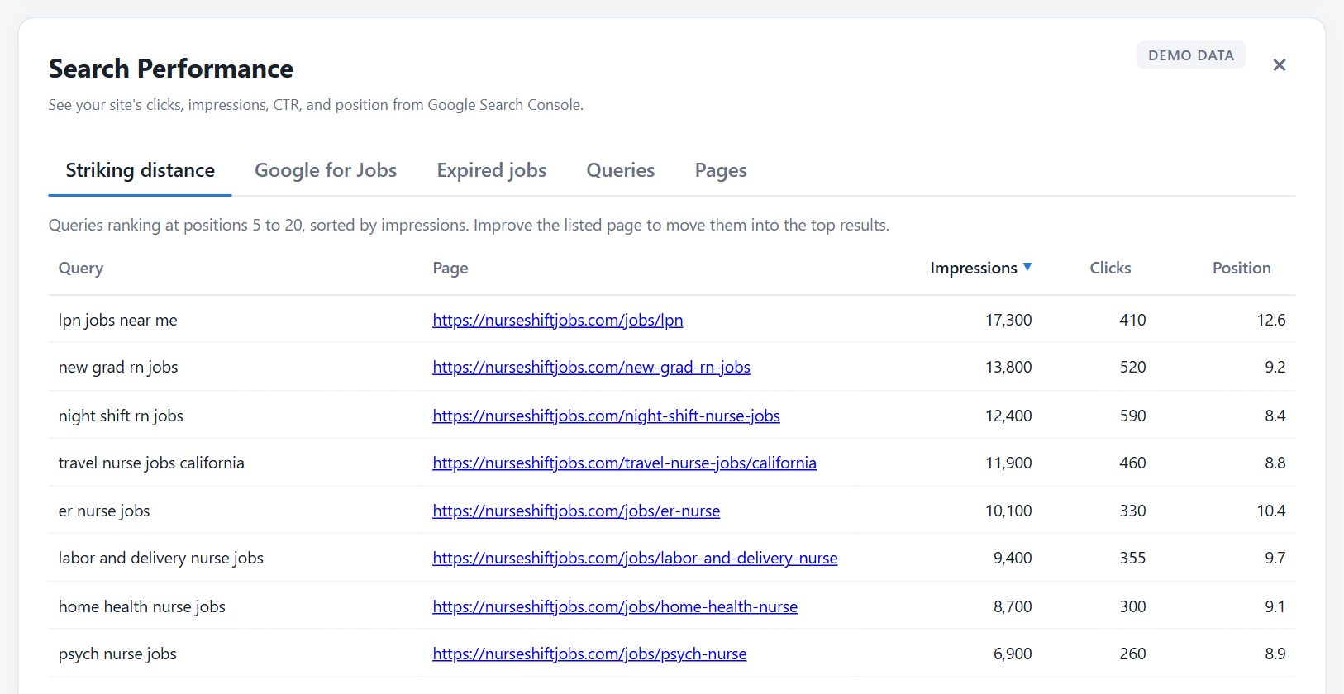Click the 260 clicks value
1344x694 pixels.
[x=1132, y=654]
